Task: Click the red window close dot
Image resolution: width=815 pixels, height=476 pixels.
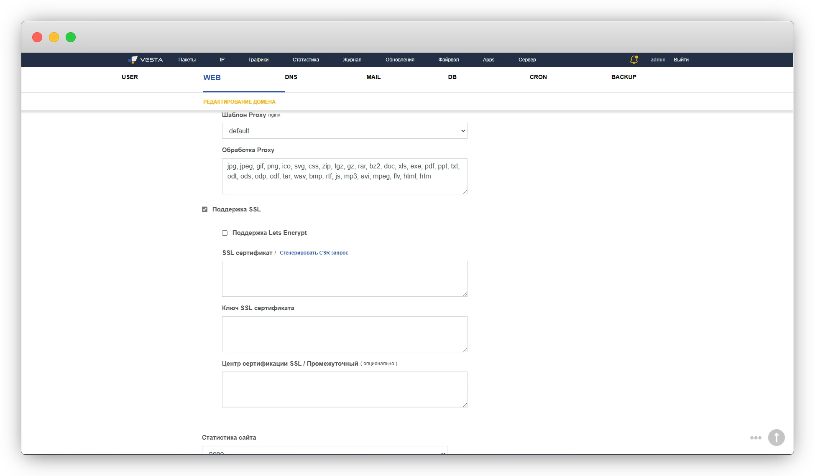Action: (x=37, y=37)
